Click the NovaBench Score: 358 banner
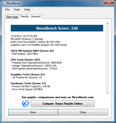Image resolution: width=116 pixels, height=123 pixels. [57, 28]
